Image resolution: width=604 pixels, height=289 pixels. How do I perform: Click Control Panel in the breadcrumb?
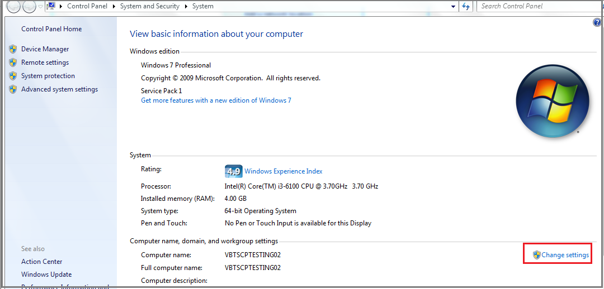(x=87, y=6)
